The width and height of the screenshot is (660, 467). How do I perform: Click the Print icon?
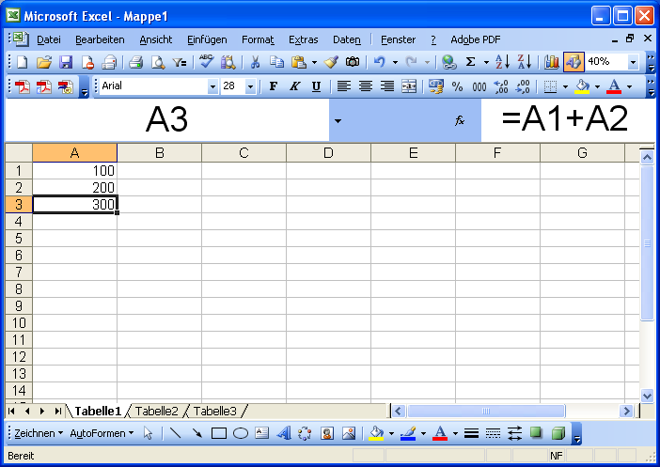point(135,62)
